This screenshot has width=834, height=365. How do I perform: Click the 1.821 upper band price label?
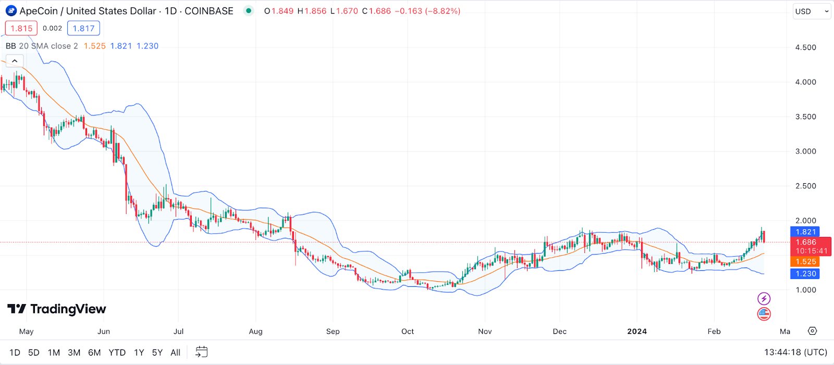(805, 232)
